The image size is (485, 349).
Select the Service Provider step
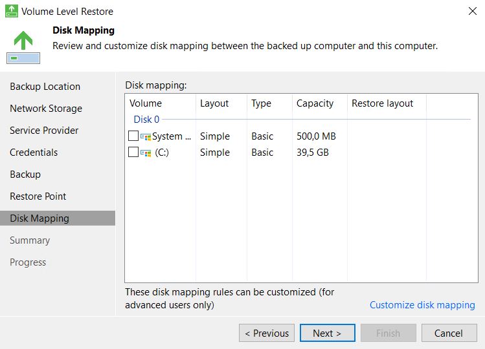tap(44, 131)
